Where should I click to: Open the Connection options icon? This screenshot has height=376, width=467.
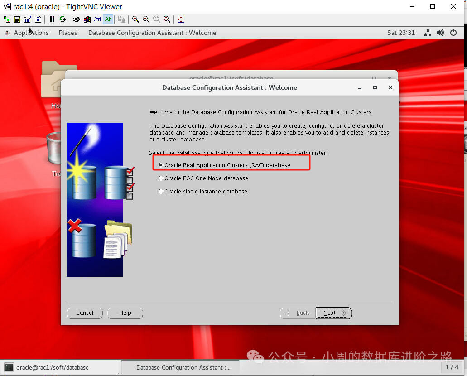click(x=27, y=19)
